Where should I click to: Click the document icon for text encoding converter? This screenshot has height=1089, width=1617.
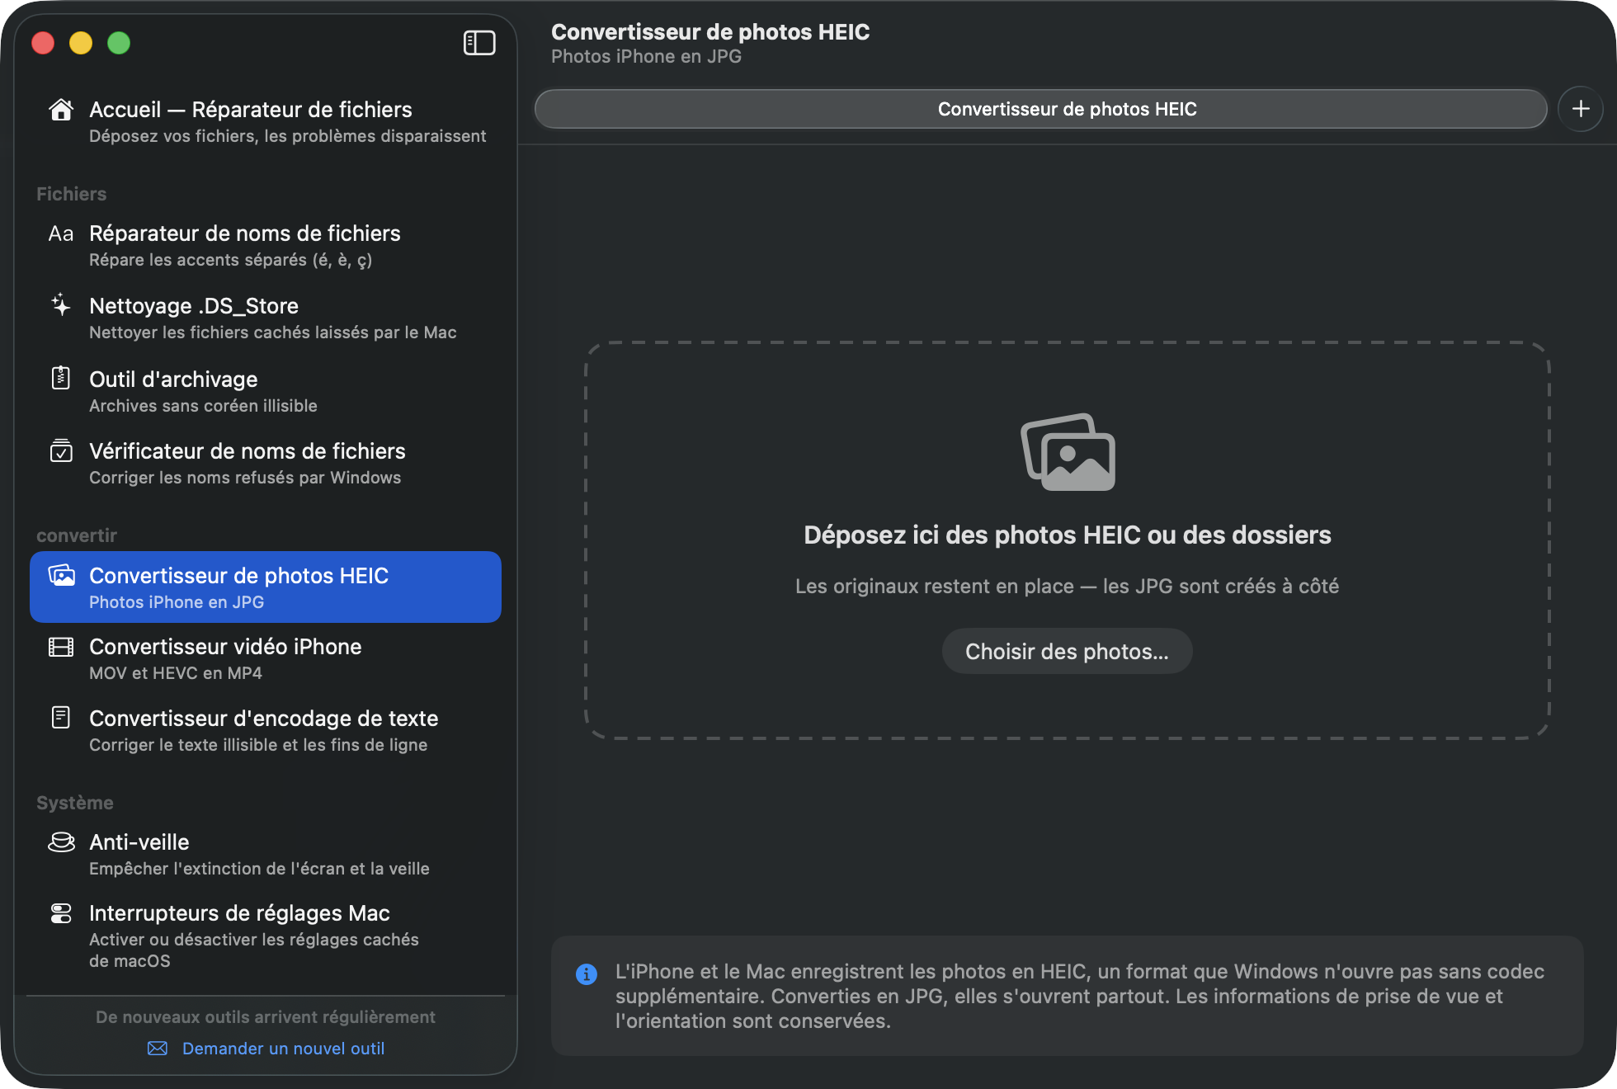coord(61,718)
